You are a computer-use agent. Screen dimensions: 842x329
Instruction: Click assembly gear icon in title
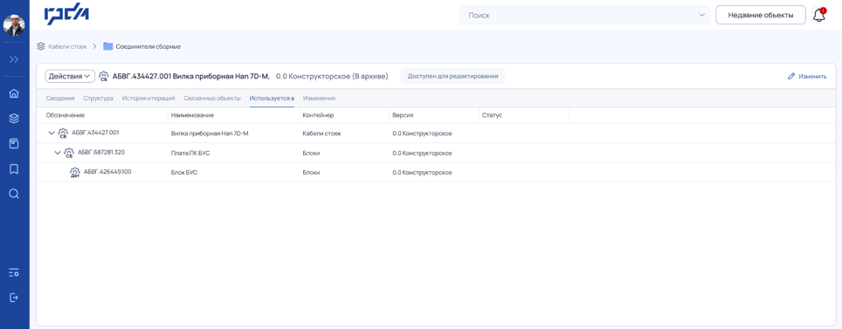coord(104,76)
